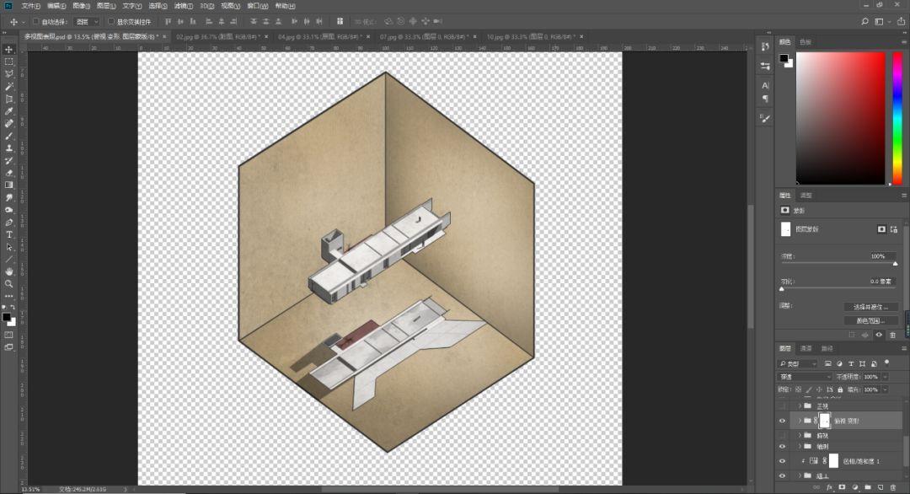Click the Select and Mask button
This screenshot has height=494, width=910.
870,307
